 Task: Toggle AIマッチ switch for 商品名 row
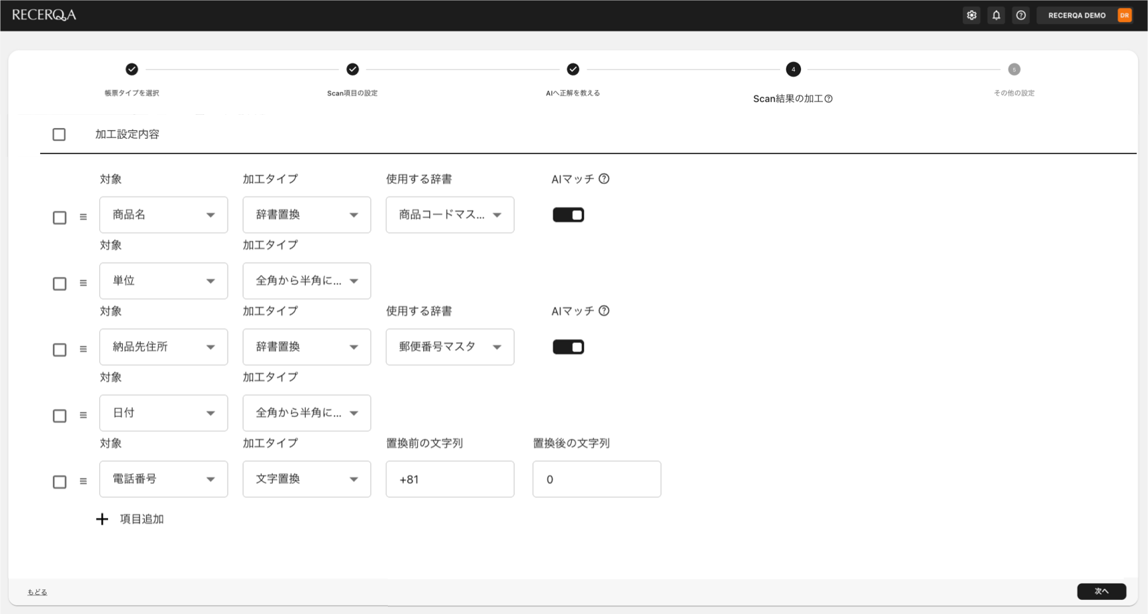[x=568, y=215]
